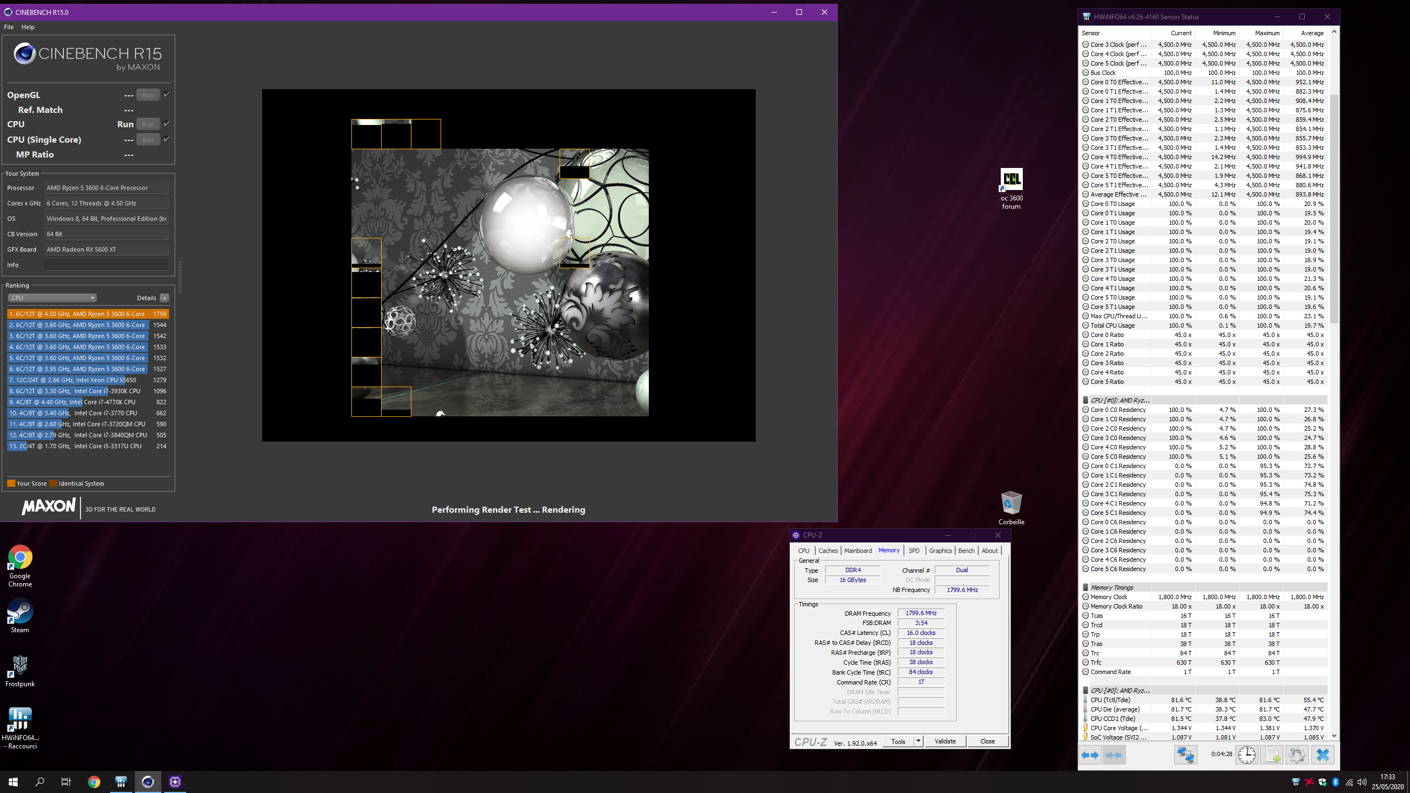
Task: Open the Steam desktop shortcut
Action: pyautogui.click(x=20, y=616)
